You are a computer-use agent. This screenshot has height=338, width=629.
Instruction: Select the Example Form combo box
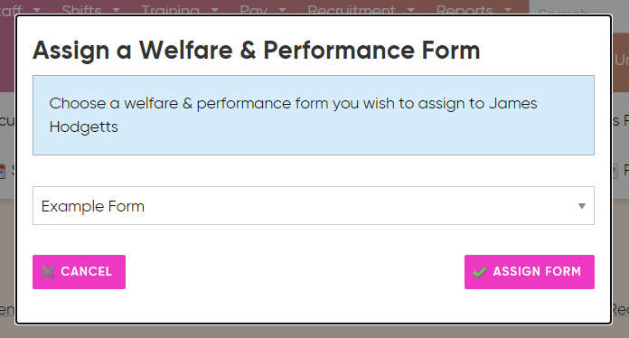click(314, 206)
